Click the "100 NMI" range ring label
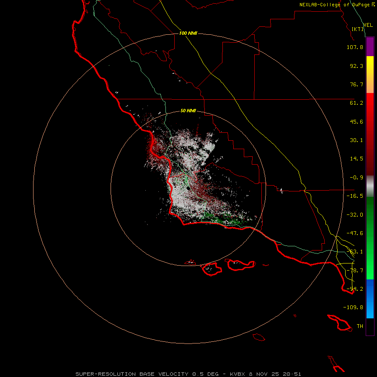The height and width of the screenshot is (377, 377). click(188, 33)
